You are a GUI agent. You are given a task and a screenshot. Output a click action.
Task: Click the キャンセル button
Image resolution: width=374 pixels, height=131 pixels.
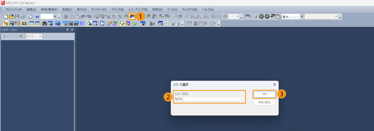point(265,102)
